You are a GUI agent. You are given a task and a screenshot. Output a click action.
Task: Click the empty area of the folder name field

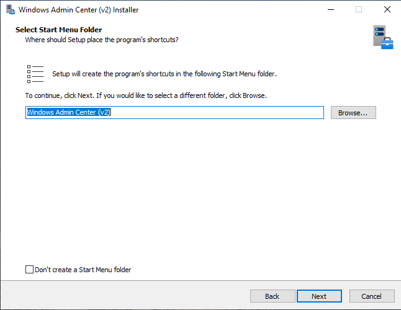coord(217,113)
